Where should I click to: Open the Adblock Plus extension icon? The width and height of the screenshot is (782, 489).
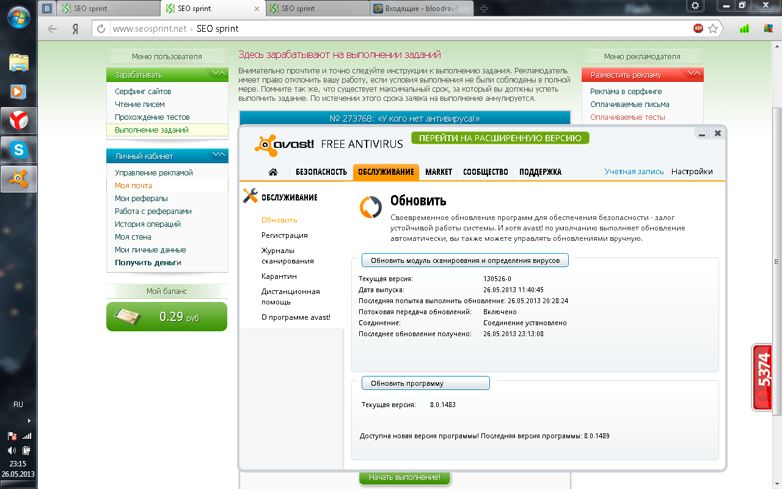click(698, 28)
